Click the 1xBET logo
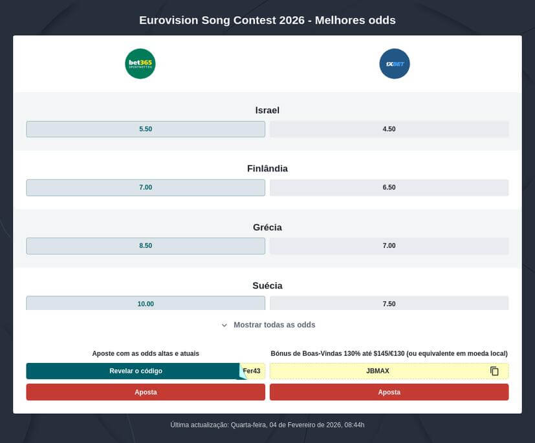The width and height of the screenshot is (535, 443). click(x=395, y=63)
